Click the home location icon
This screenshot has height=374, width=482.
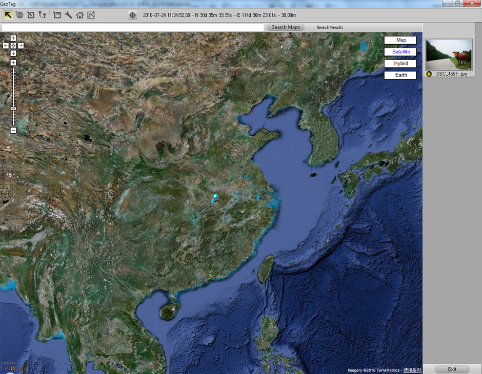pos(79,15)
